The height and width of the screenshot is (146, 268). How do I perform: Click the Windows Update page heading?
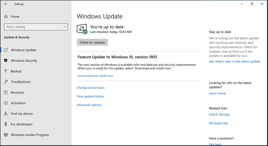pos(100,16)
